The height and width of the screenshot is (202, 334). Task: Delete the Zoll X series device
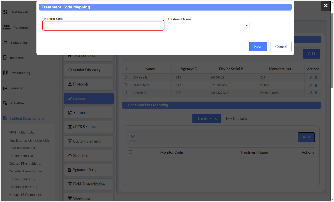[316, 77]
